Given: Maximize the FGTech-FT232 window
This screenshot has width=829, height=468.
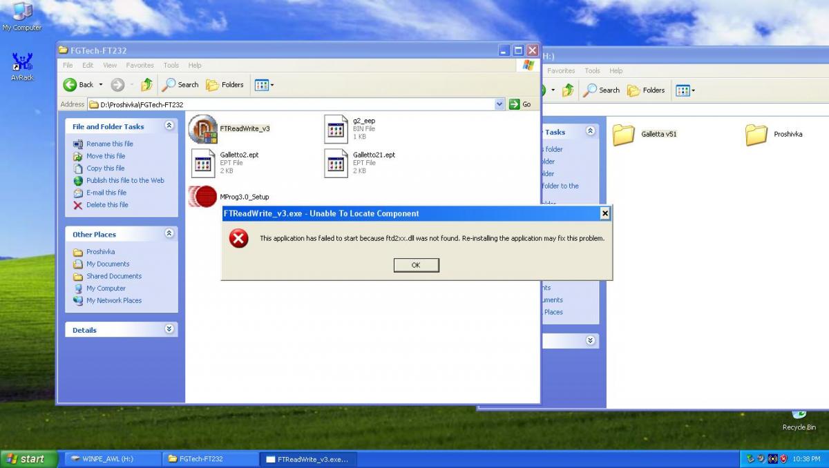Looking at the screenshot, I should tap(518, 50).
